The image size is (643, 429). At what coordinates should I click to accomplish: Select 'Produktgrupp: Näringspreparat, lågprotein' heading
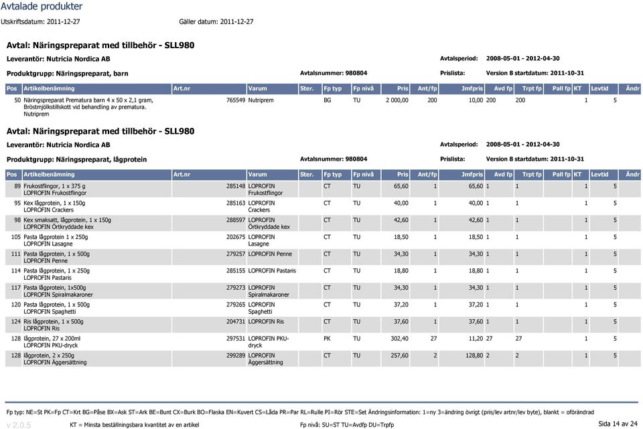[76, 159]
